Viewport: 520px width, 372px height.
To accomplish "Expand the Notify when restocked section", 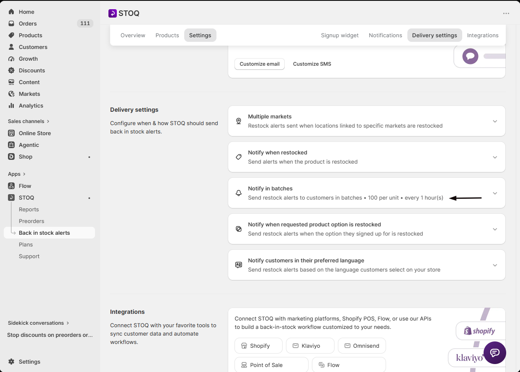I will pos(495,157).
